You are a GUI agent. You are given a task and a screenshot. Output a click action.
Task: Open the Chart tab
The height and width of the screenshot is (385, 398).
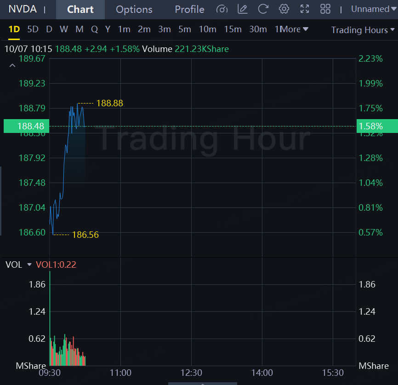80,9
